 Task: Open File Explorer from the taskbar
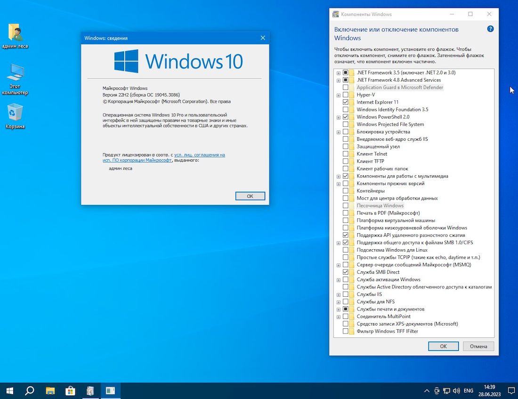[x=50, y=391]
